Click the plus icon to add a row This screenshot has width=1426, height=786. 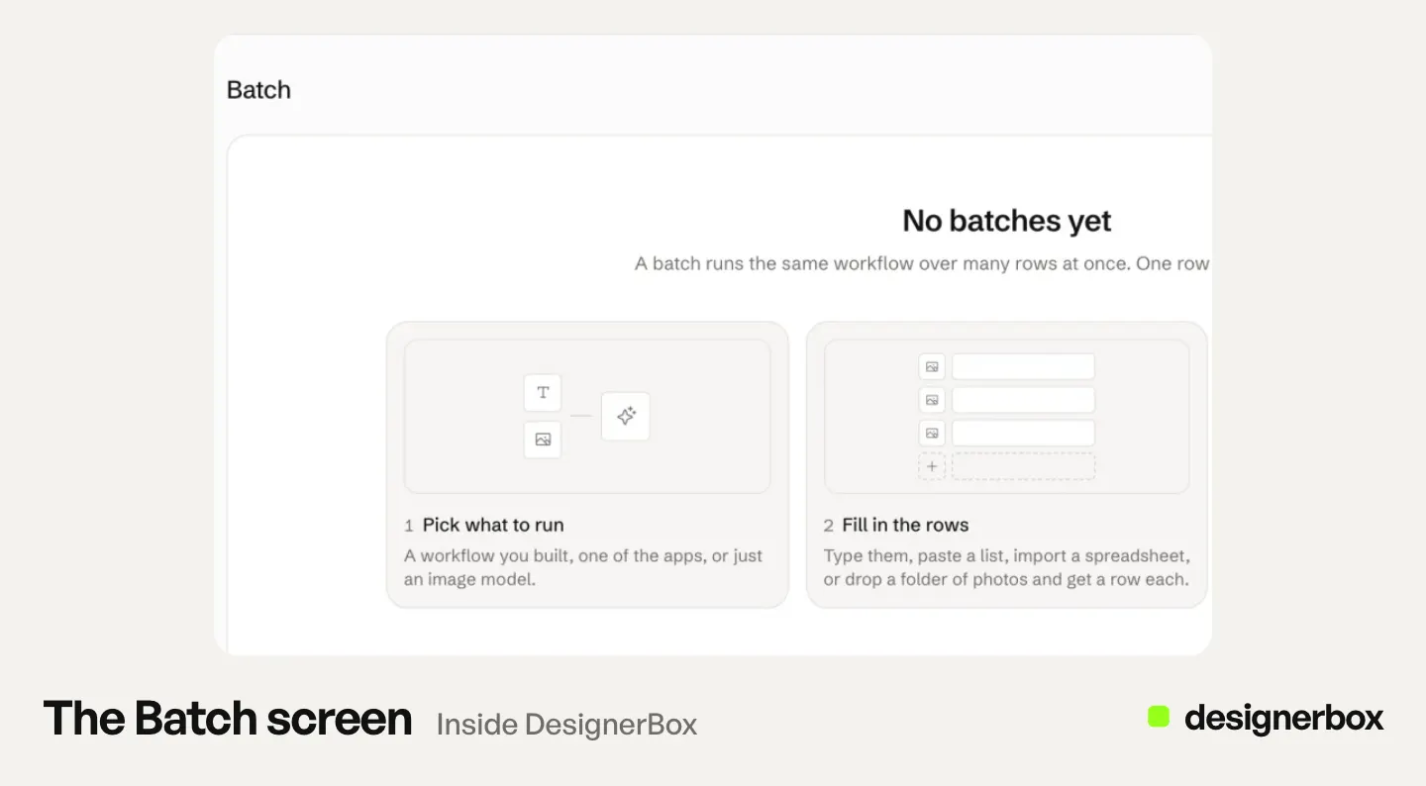point(932,466)
